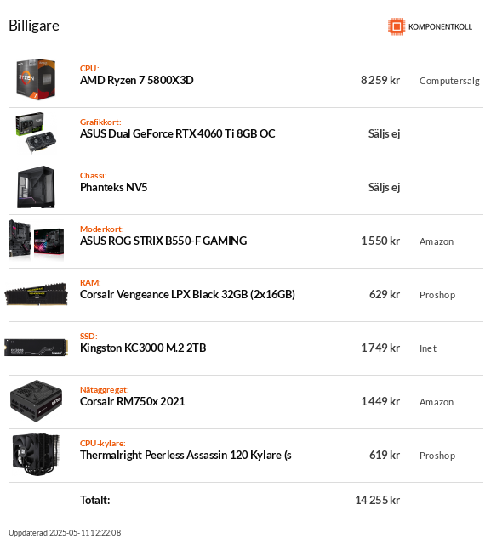The width and height of the screenshot is (491, 544).
Task: Click the Thermalright Peerless Assassin cooler image
Action: (36, 455)
